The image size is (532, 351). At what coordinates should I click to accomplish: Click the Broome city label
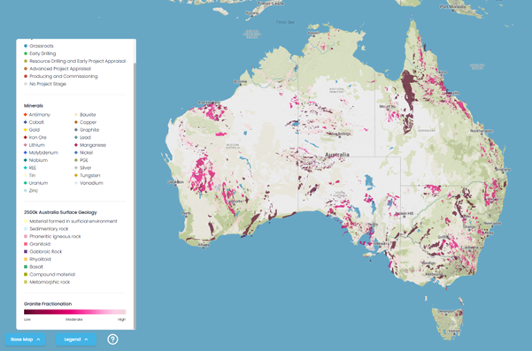[x=241, y=81]
